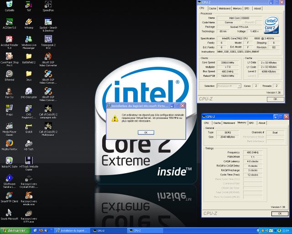Click the system tray clock showing 22:04
Viewport: 292px width, 234px height.
[286, 231]
